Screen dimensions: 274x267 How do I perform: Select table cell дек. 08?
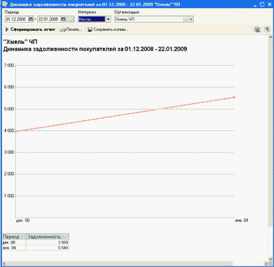coord(14,242)
